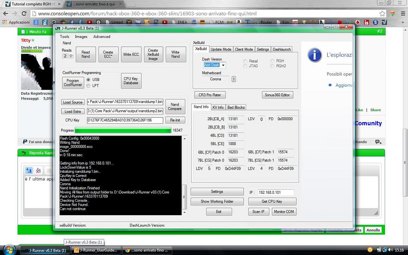Click the CPU Key input field
Viewport: 408px width, 255px height.
tap(125, 120)
